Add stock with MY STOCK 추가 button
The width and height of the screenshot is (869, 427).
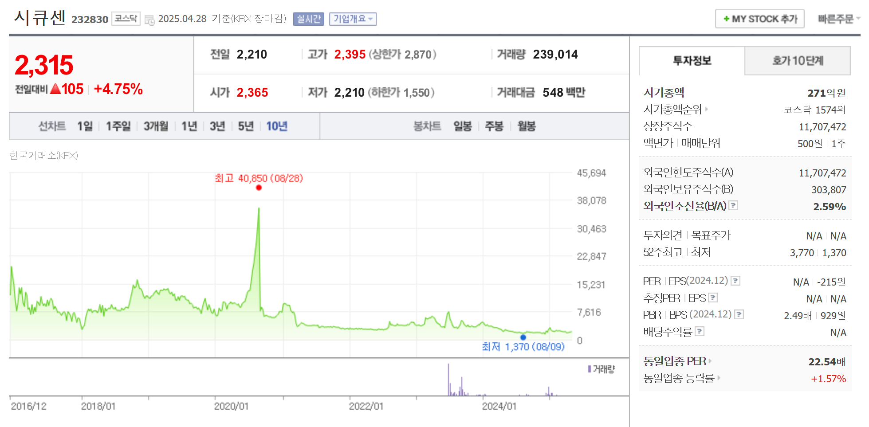click(x=759, y=19)
